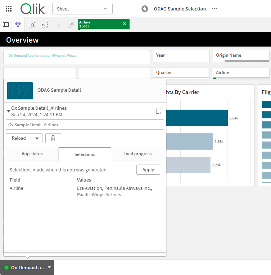Viewport: 271px width, 275px height.
Task: Click the On Demand App Generation/Dynamic Views link
Action: click(x=42, y=56)
